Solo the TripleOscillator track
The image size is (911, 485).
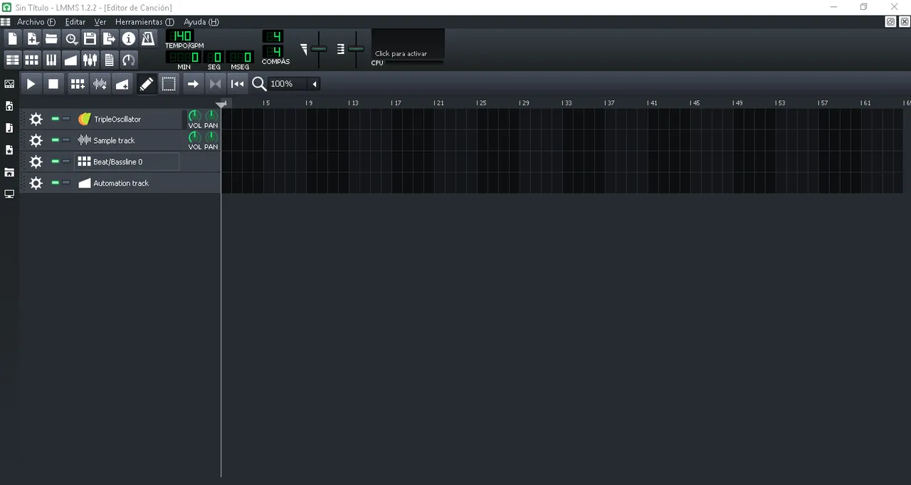pyautogui.click(x=66, y=119)
